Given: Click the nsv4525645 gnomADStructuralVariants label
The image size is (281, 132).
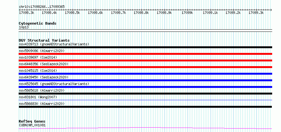Looking at the screenshot, I should 54,84.
